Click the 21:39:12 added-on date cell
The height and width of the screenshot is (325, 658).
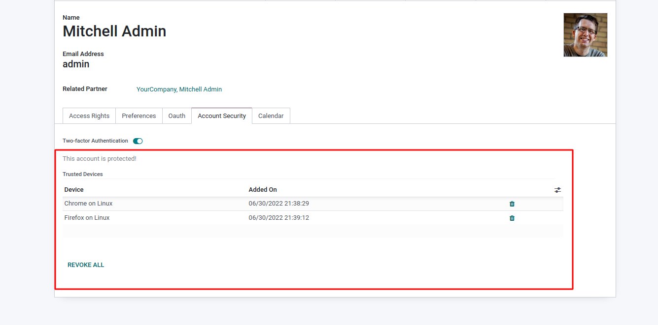tap(278, 218)
